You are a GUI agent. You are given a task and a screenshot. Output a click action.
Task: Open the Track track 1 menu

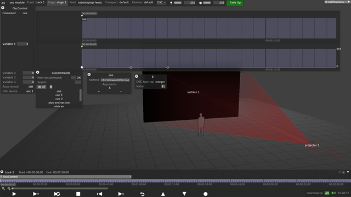36,2
